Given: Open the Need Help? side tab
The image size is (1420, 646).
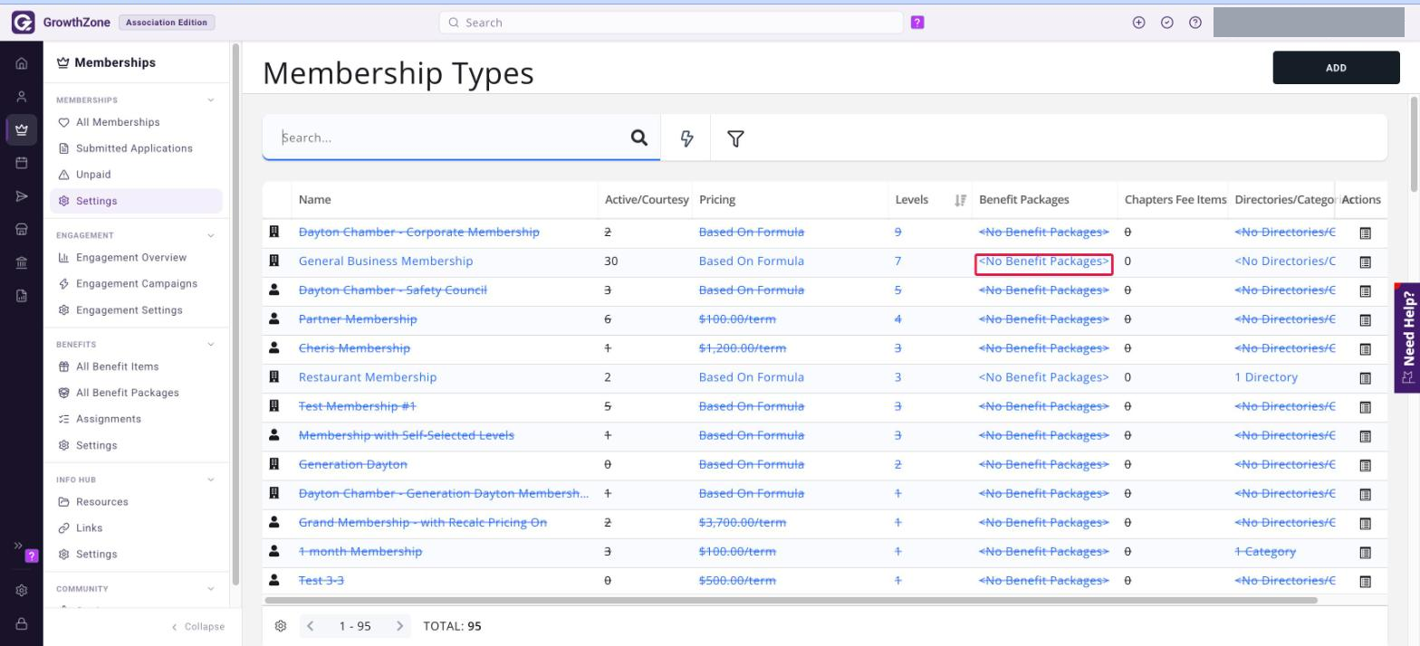Looking at the screenshot, I should coord(1407,337).
